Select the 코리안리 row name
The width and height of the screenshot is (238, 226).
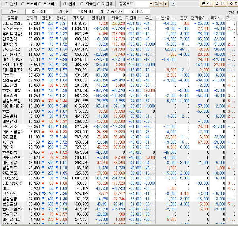pos(10,85)
